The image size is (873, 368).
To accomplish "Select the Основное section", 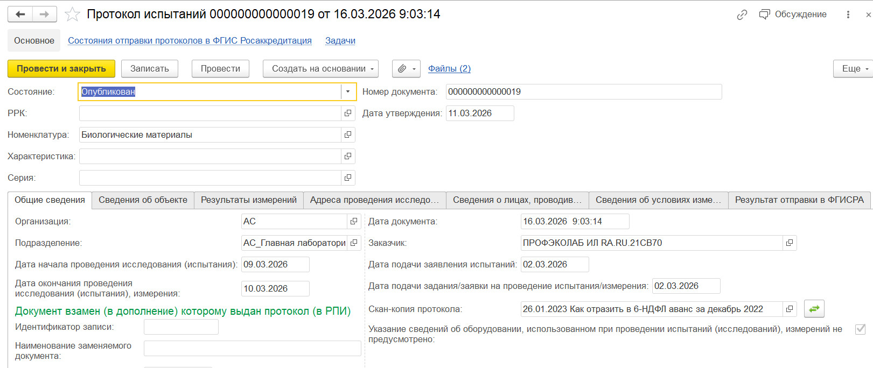I will click(34, 41).
